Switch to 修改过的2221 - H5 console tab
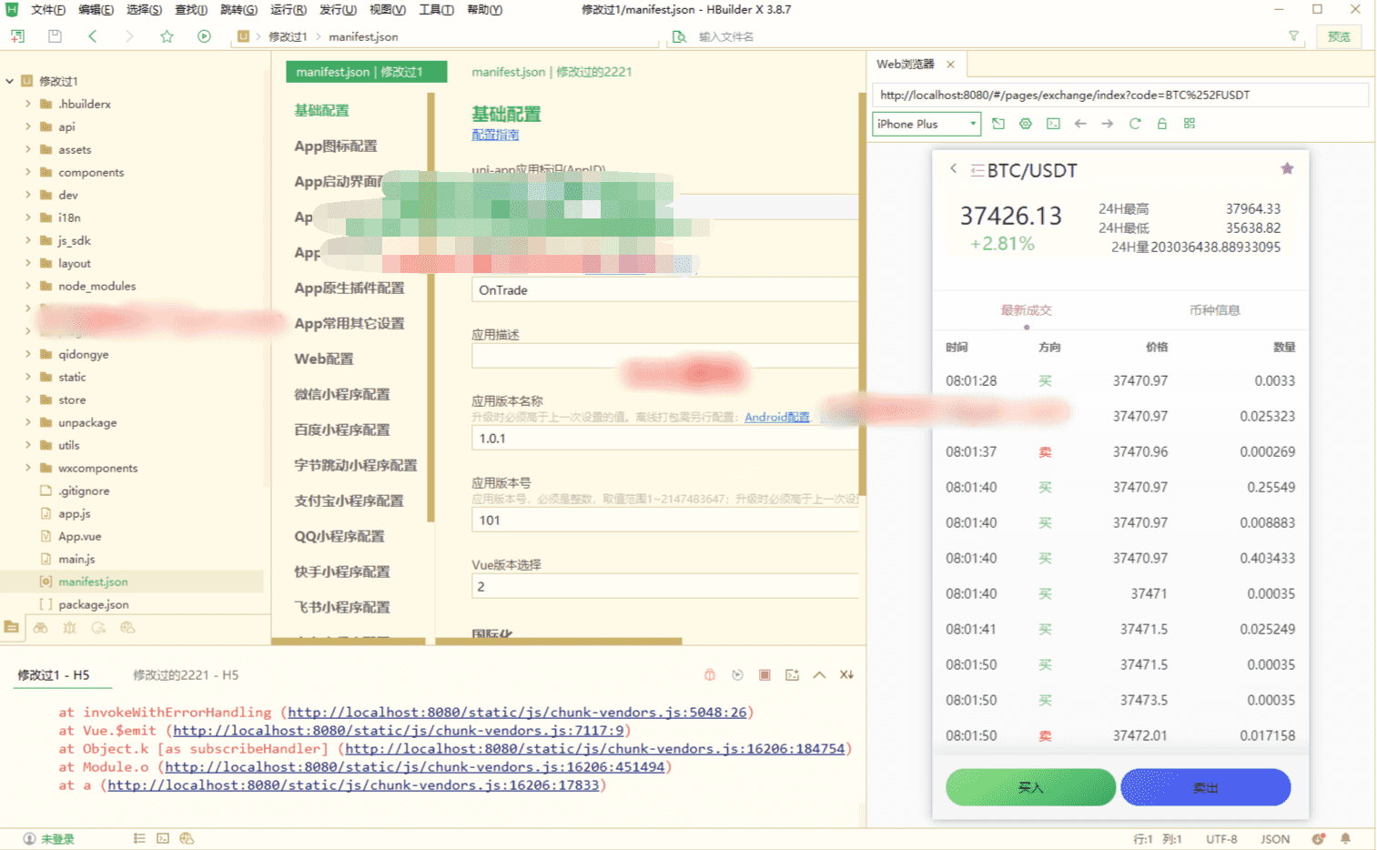The image size is (1377, 850). (x=186, y=674)
